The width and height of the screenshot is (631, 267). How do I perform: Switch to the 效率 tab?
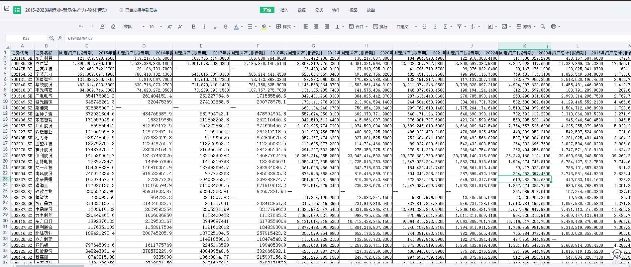tap(371, 10)
